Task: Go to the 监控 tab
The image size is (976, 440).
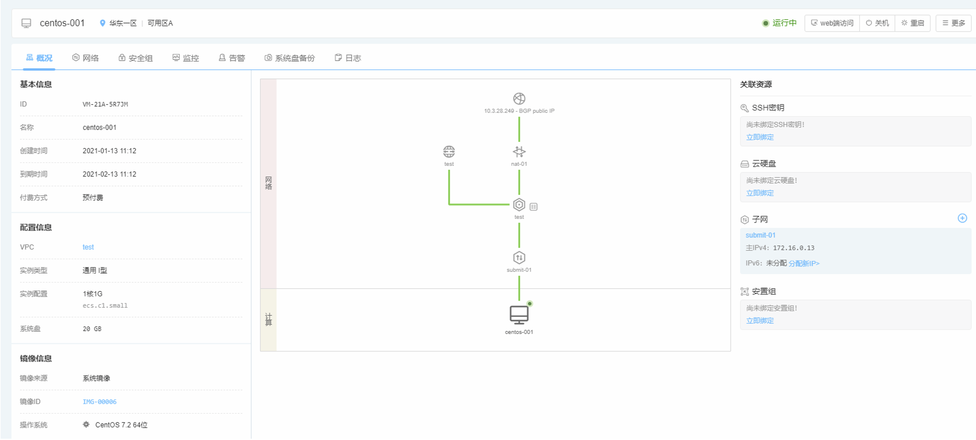Action: [186, 58]
